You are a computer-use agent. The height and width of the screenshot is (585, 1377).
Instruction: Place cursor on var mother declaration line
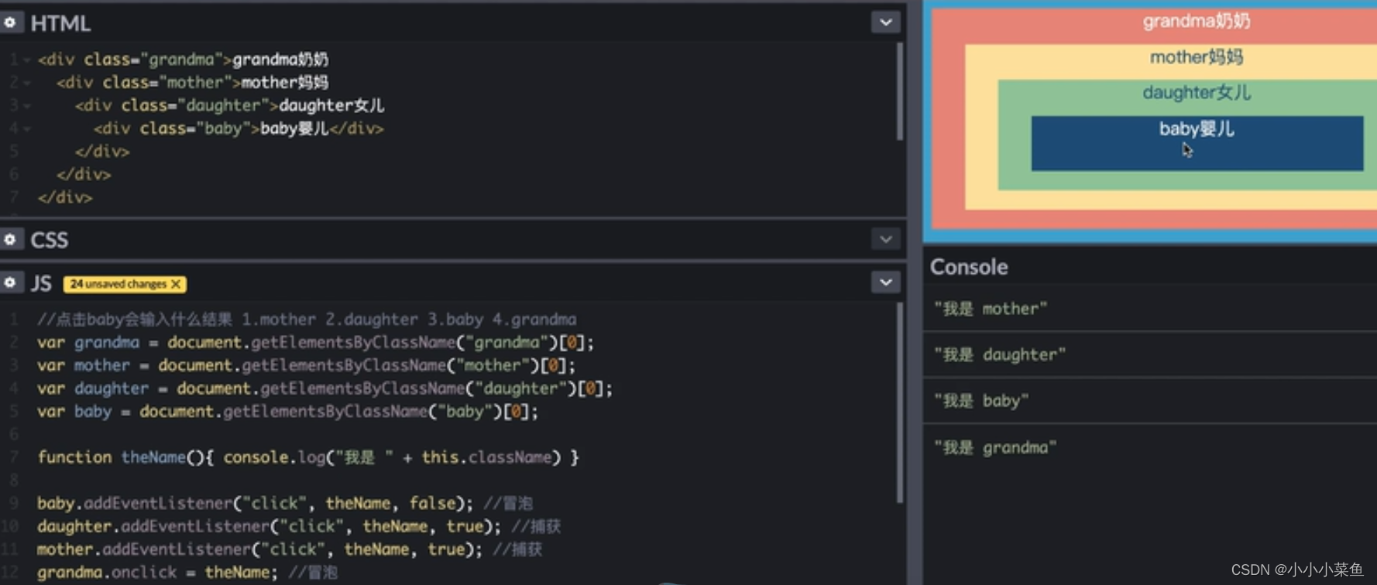tap(307, 365)
